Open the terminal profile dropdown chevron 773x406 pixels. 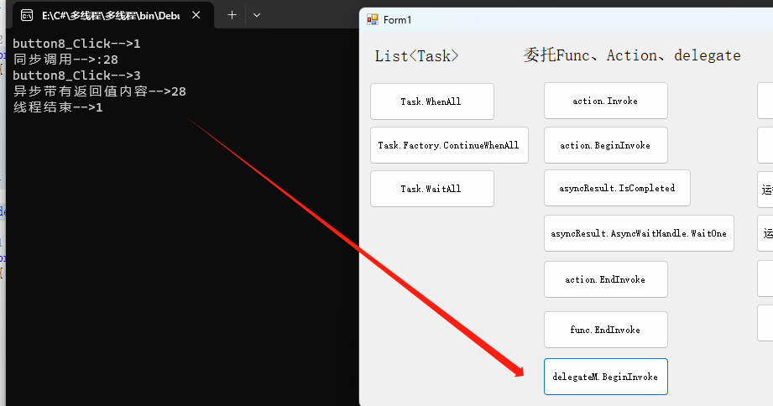tap(256, 15)
